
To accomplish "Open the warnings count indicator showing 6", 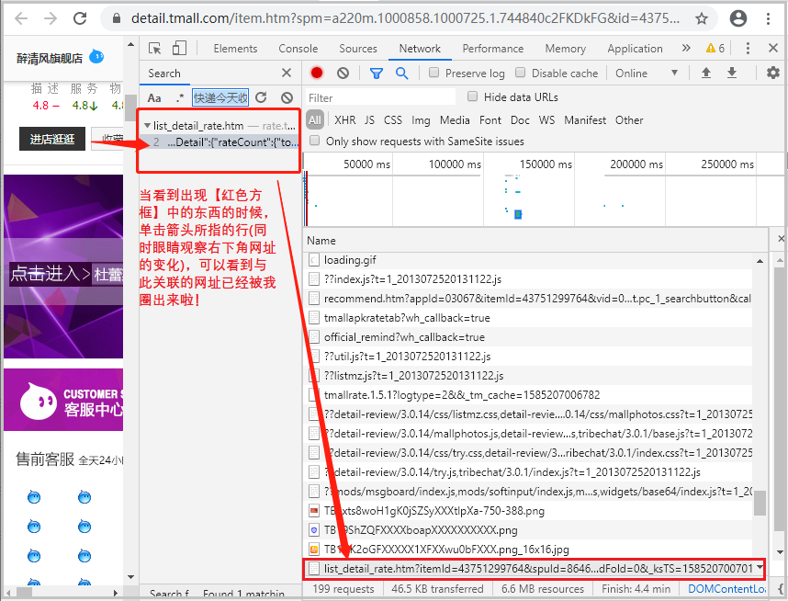I will pos(715,49).
